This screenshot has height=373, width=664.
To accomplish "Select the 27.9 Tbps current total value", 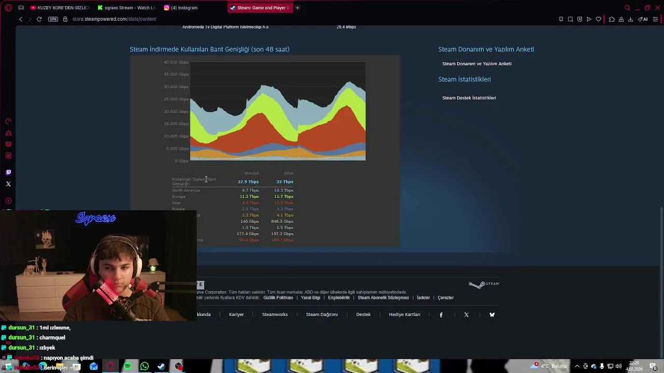I will [248, 182].
